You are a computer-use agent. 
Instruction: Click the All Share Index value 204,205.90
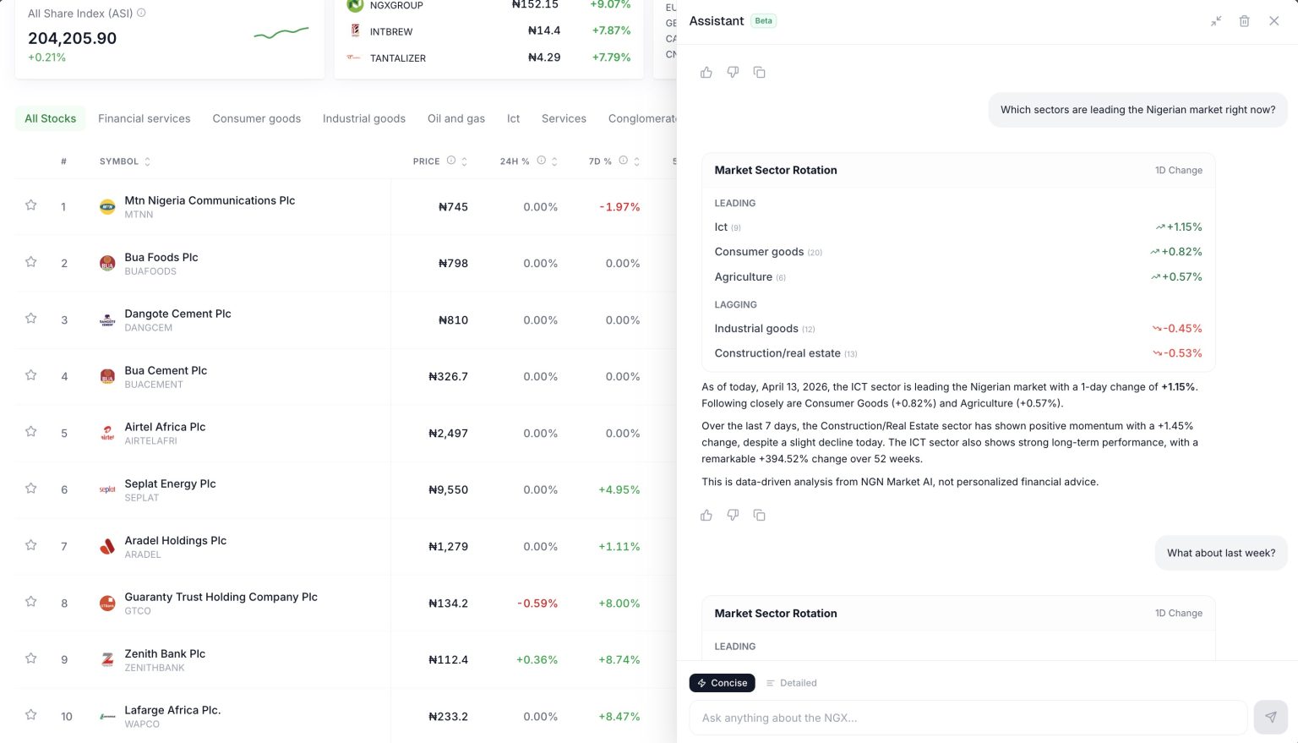(x=73, y=38)
